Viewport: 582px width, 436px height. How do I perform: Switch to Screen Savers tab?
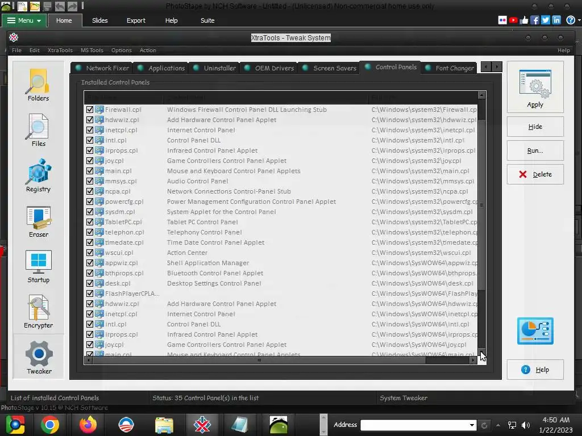point(329,68)
